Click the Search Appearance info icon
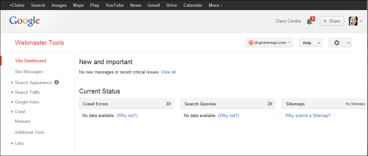Screen dimensions: 368x156 pyautogui.click(x=56, y=82)
